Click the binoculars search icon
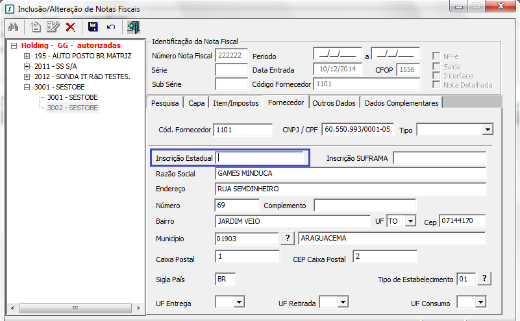520x321 pixels. pos(13,27)
